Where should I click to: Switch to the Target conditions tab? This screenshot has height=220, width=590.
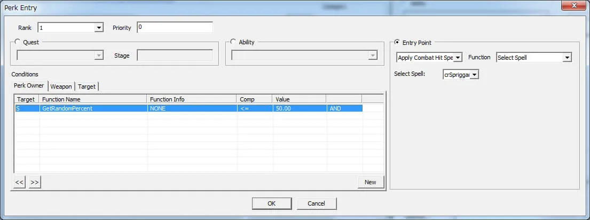87,87
